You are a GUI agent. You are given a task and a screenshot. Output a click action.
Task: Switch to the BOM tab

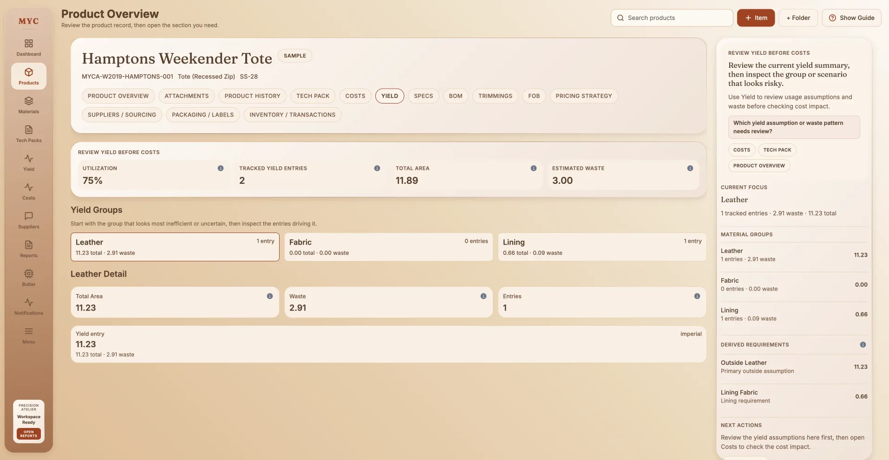click(456, 96)
